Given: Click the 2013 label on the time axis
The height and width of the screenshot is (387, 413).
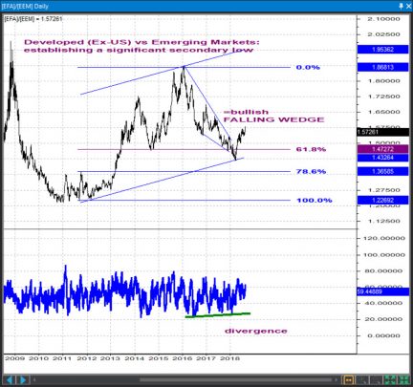Looking at the screenshot, I should coord(111,358).
